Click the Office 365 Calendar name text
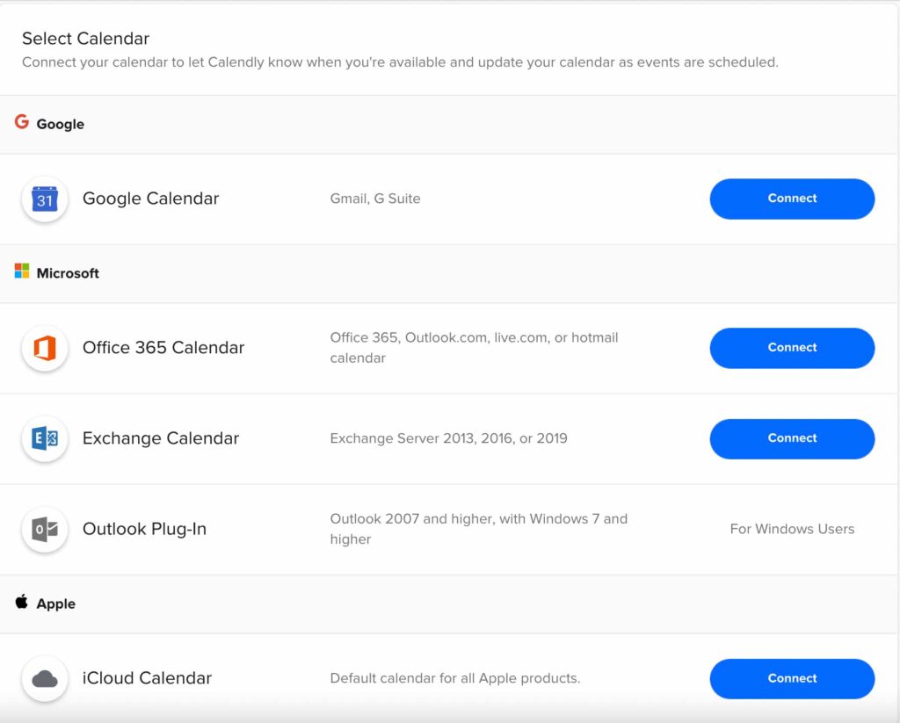 pyautogui.click(x=163, y=348)
